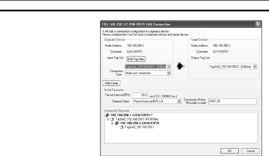Collapse the TagSet2_192.168.250.1 tree node
The image size is (269, 156).
coord(108,119)
